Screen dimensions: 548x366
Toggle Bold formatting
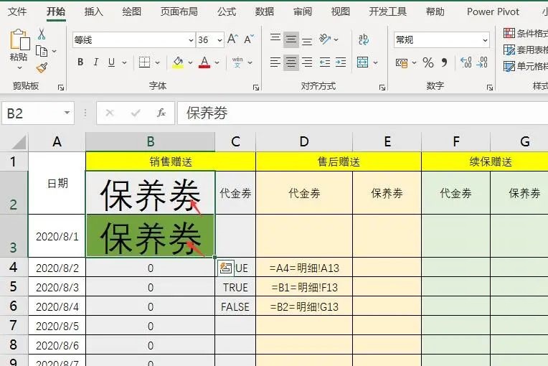(80, 62)
